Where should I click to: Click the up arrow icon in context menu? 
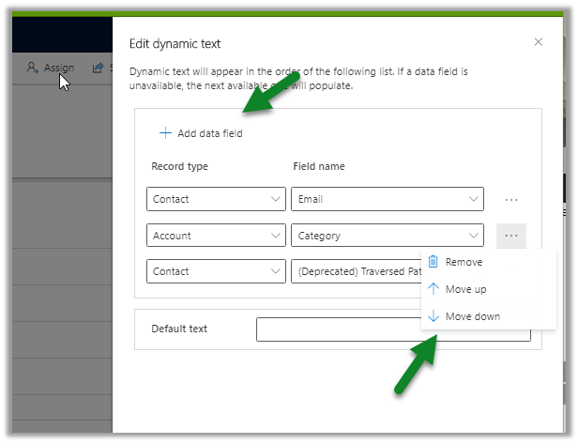pyautogui.click(x=433, y=289)
